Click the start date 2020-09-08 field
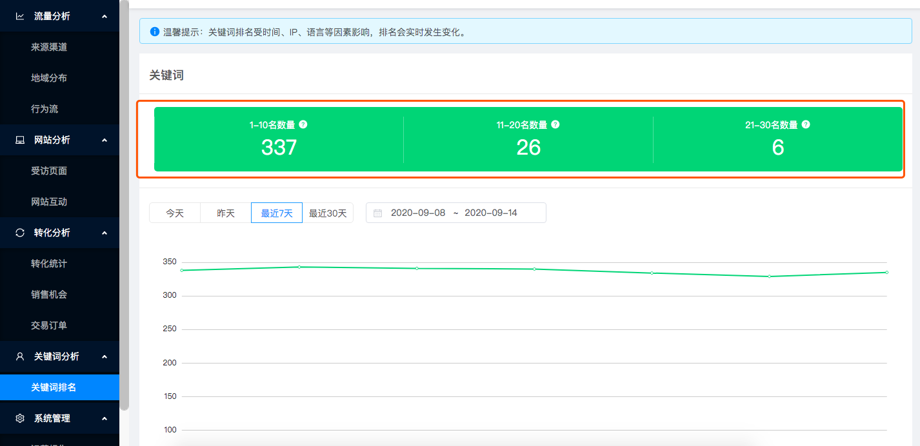920x446 pixels. click(x=418, y=213)
